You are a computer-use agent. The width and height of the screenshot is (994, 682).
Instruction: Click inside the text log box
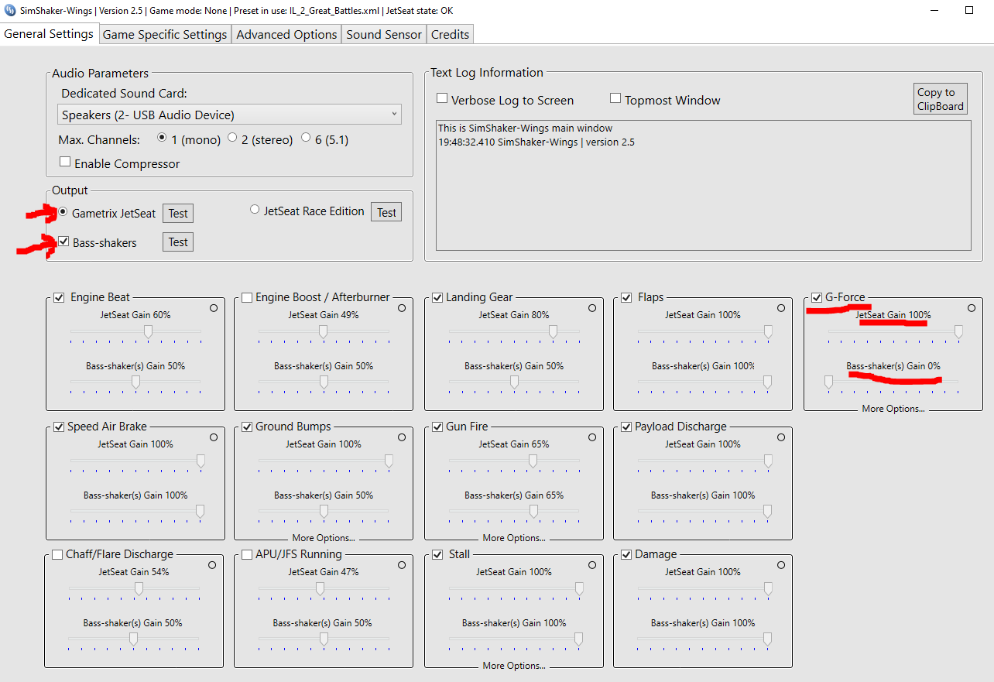pos(704,185)
